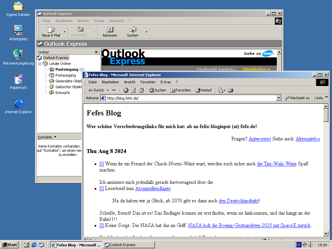Click the volume speaker icon in system tray
Viewport: 332px width, 249px height.
click(310, 245)
